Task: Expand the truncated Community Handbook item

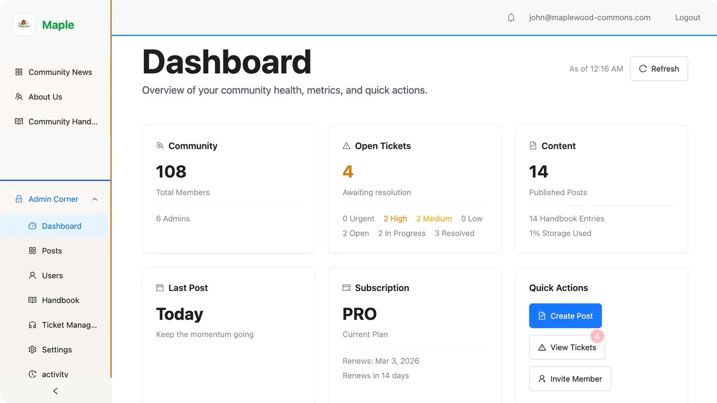Action: coord(60,121)
